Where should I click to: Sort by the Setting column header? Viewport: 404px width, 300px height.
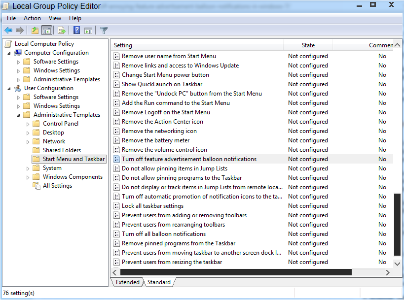coord(198,45)
